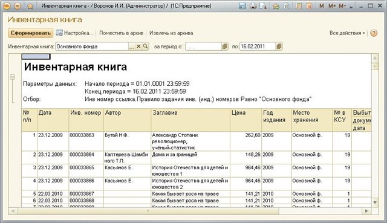Click the Заглавие column header
The height and width of the screenshot is (223, 387).
[190, 120]
